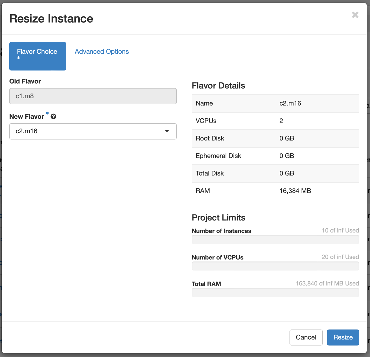Screen dimensions: 370x357
Task: Click the RAM row label
Action: 203,191
